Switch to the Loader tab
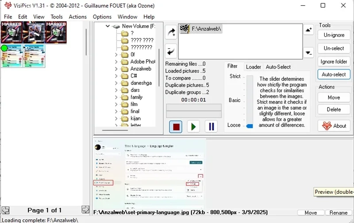Screen dimensions: 354x223 (253, 67)
